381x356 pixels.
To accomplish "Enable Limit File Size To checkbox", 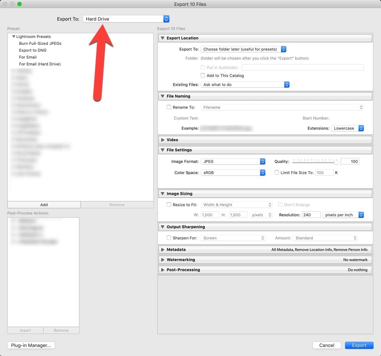I will pos(277,173).
